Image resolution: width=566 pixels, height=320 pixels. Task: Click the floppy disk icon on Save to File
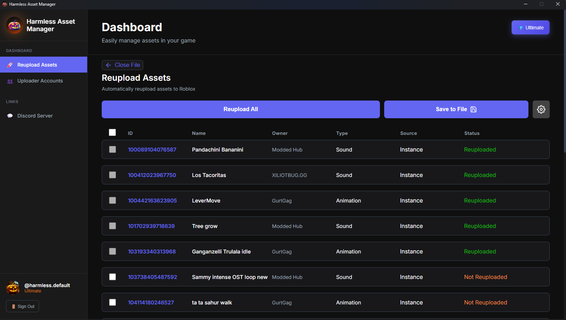coord(473,109)
